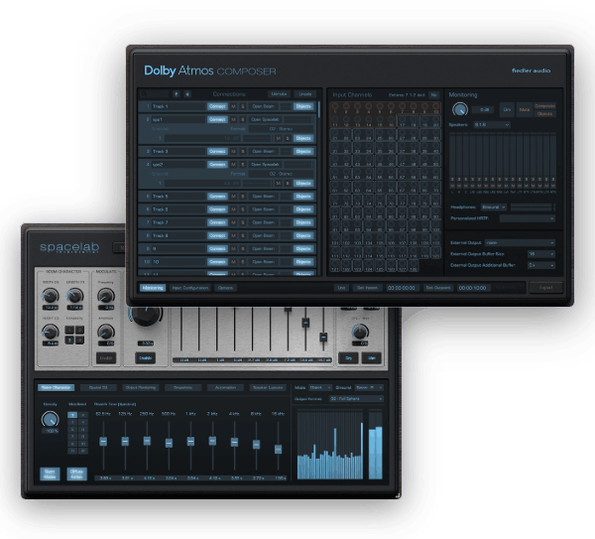This screenshot has width=595, height=539.
Task: Open spacelab Output Format dropdown
Action: (x=356, y=399)
